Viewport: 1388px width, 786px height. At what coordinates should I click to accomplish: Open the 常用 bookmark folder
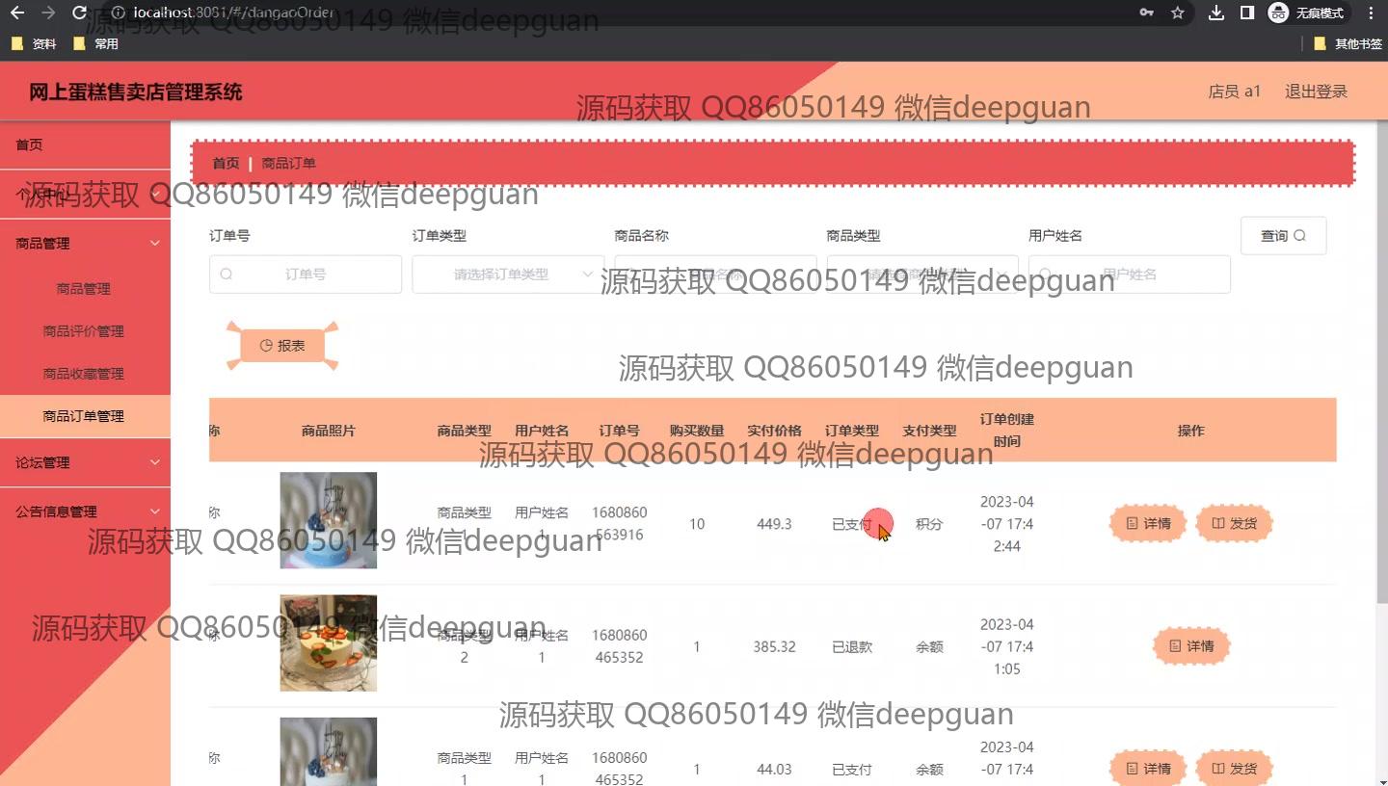96,43
